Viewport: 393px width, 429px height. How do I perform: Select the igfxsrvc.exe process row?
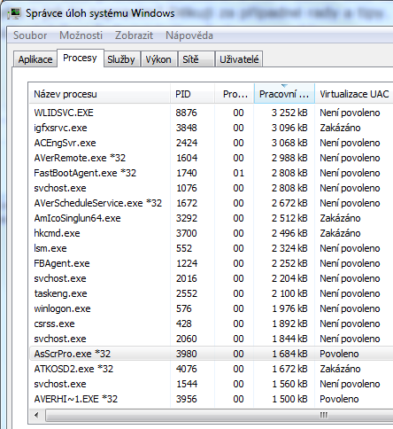[212, 128]
